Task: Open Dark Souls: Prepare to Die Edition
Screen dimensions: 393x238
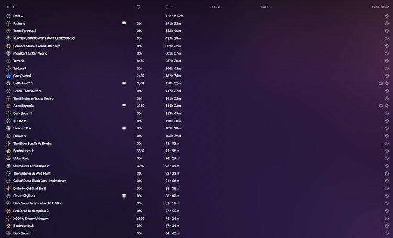Action: [x=38, y=203]
